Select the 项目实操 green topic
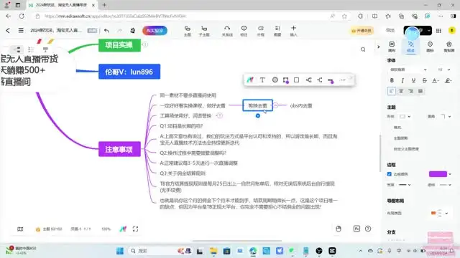Viewport: 460px width, 258px height. click(119, 45)
